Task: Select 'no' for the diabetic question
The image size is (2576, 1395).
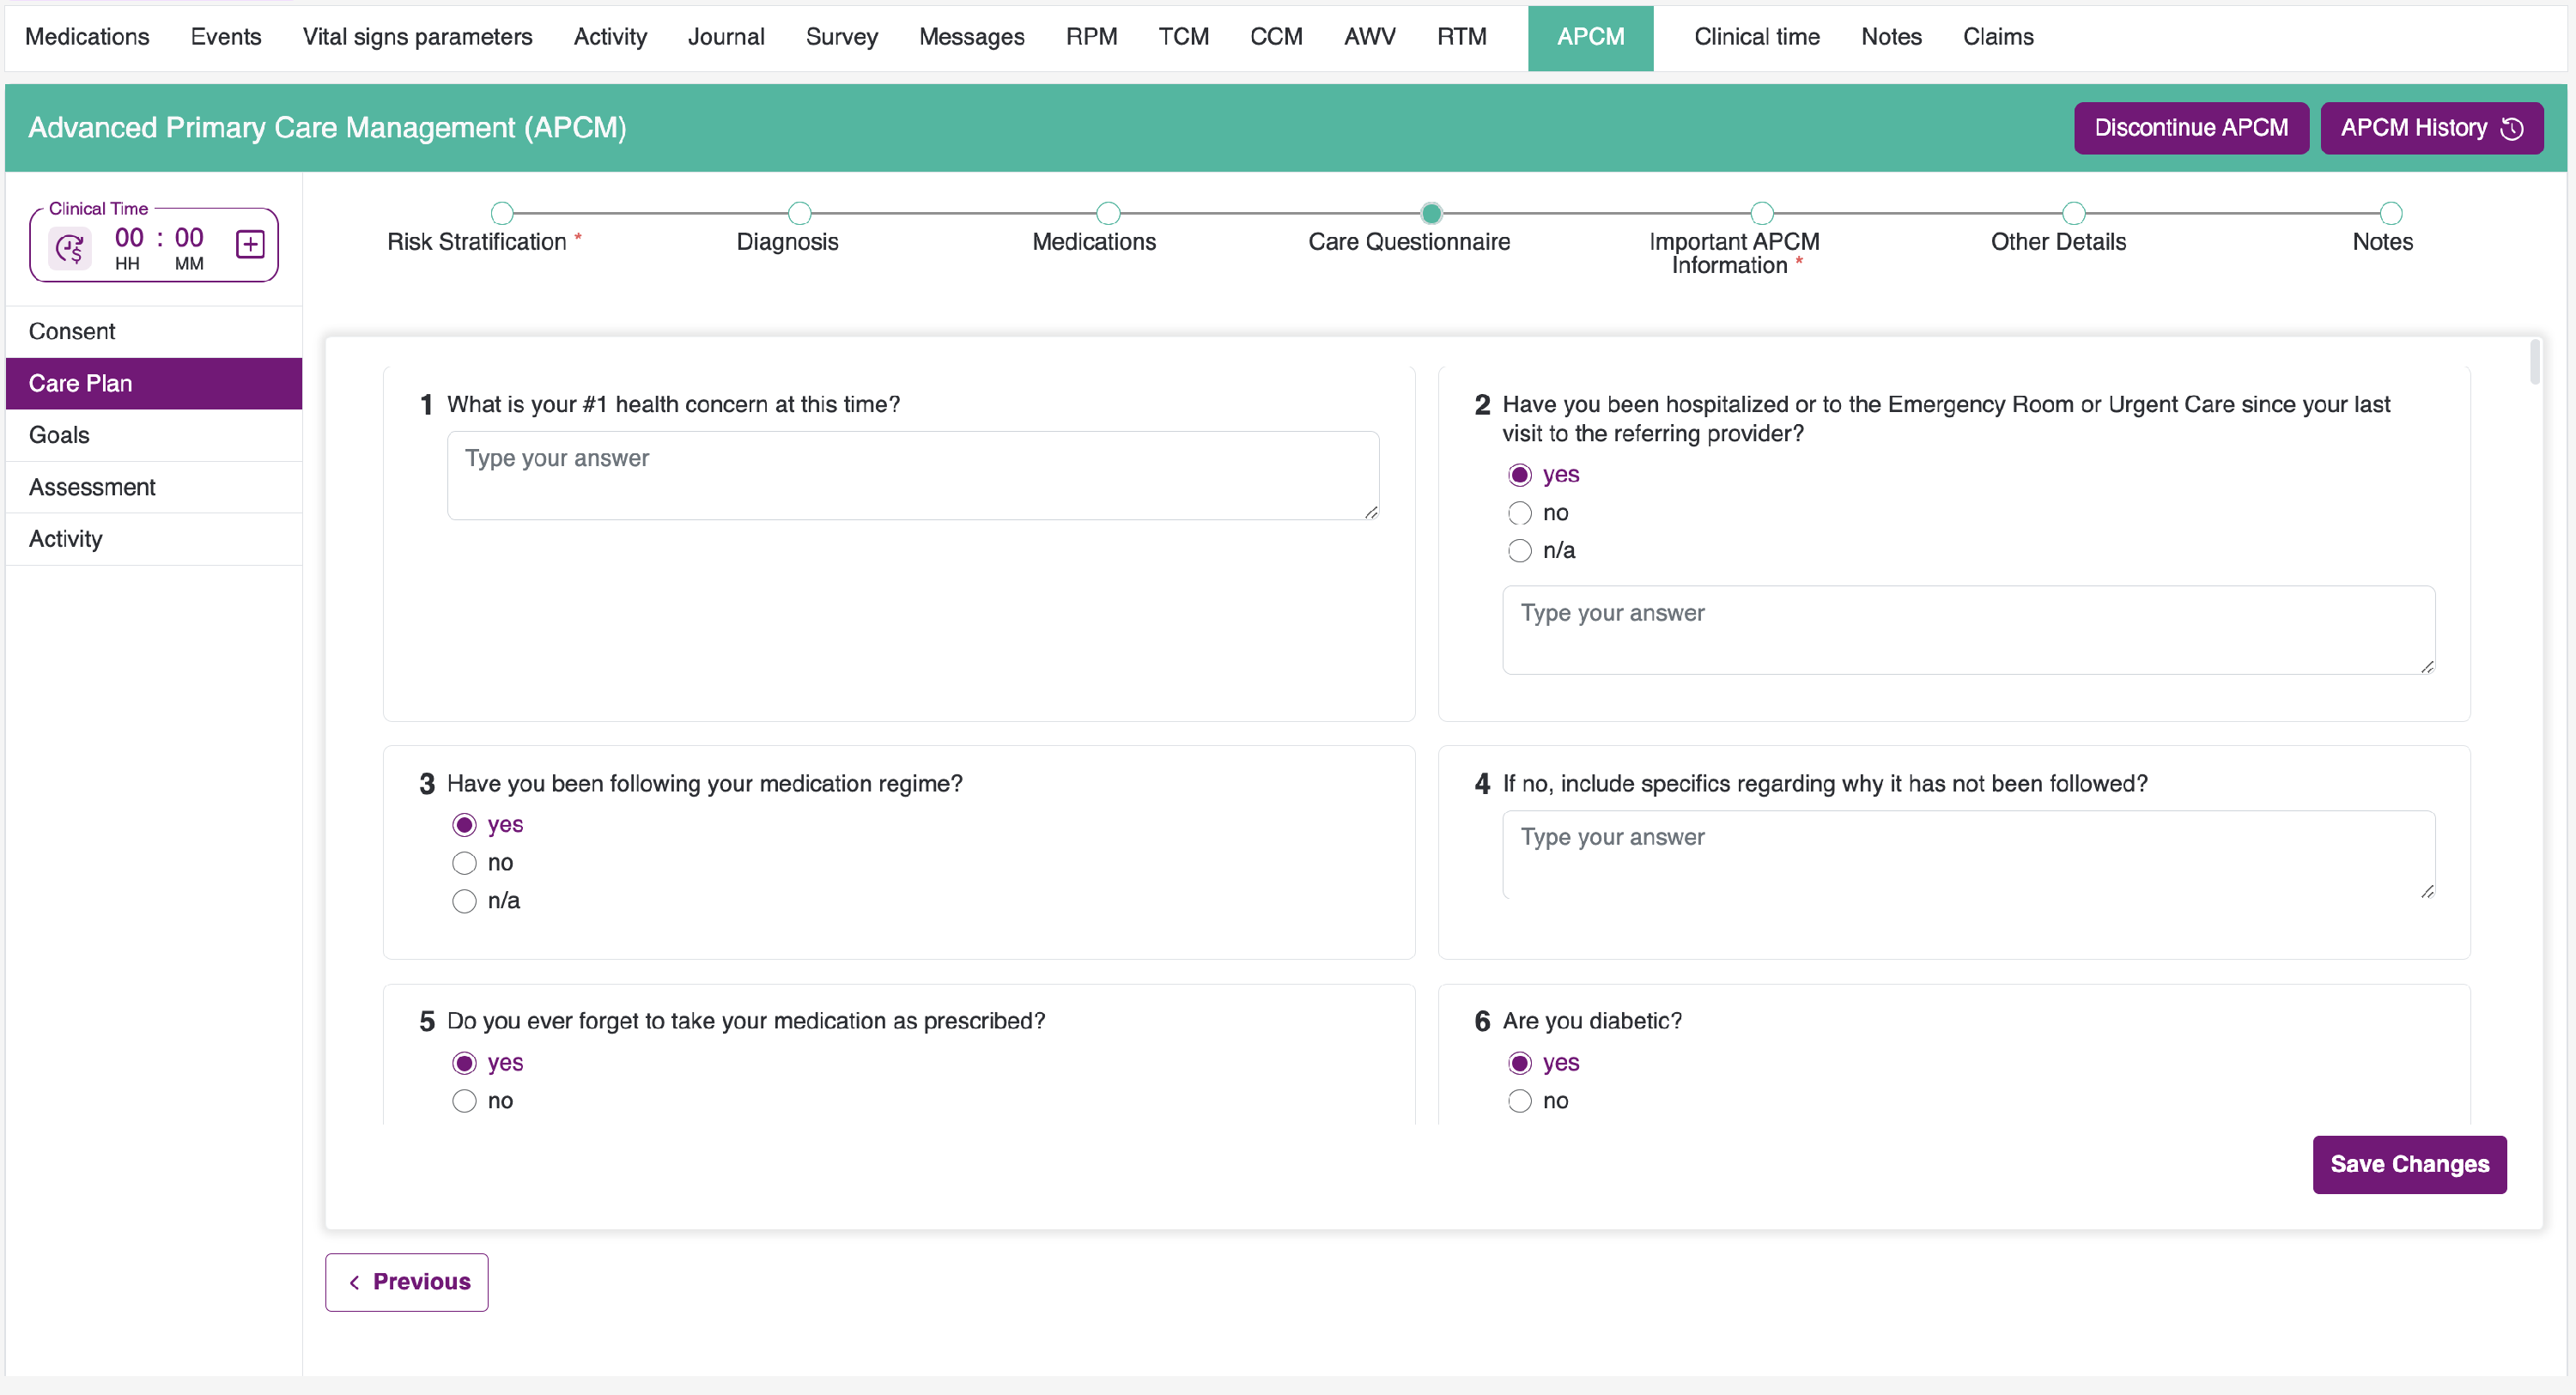Action: tap(1520, 1101)
